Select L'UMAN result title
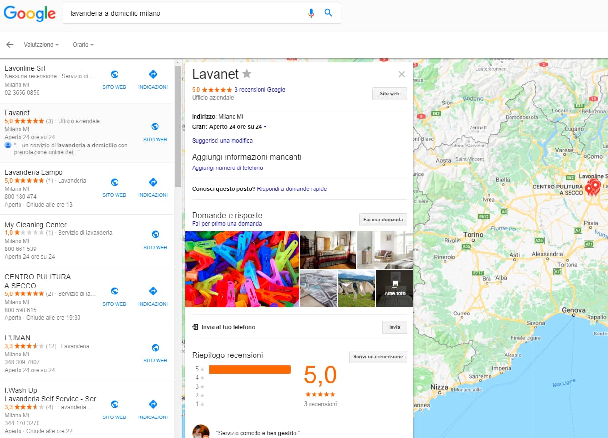This screenshot has height=438, width=608. tap(18, 338)
